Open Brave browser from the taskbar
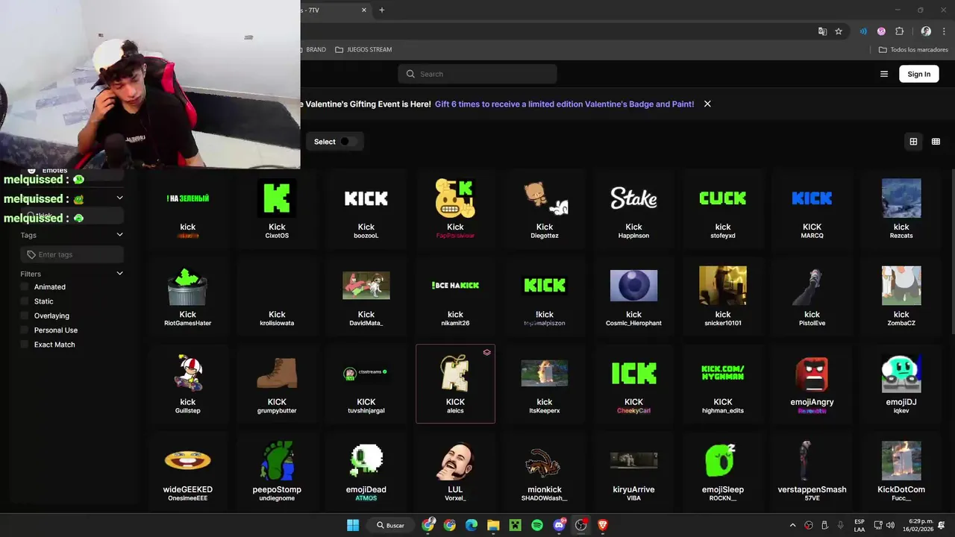Image resolution: width=955 pixels, height=537 pixels. [603, 525]
